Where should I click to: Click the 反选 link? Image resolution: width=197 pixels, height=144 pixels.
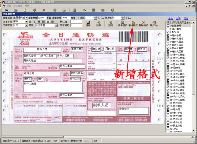[x=186, y=19]
